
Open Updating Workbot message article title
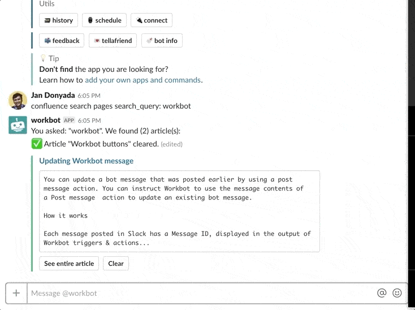tap(87, 161)
